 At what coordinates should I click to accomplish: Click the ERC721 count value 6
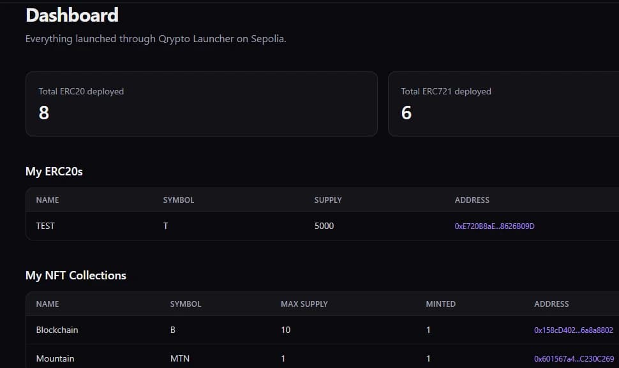[406, 113]
